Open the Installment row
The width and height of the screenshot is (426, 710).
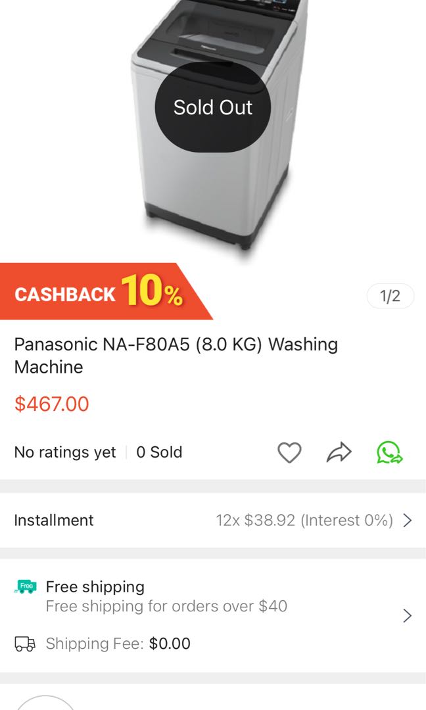click(x=54, y=519)
